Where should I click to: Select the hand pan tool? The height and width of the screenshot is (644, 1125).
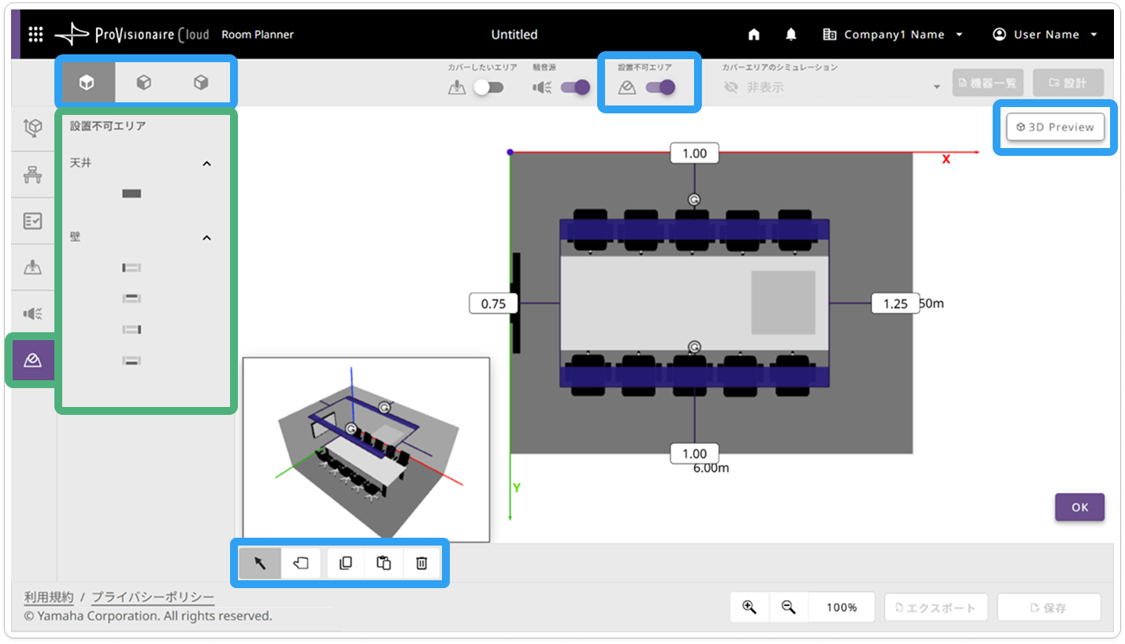pyautogui.click(x=301, y=563)
